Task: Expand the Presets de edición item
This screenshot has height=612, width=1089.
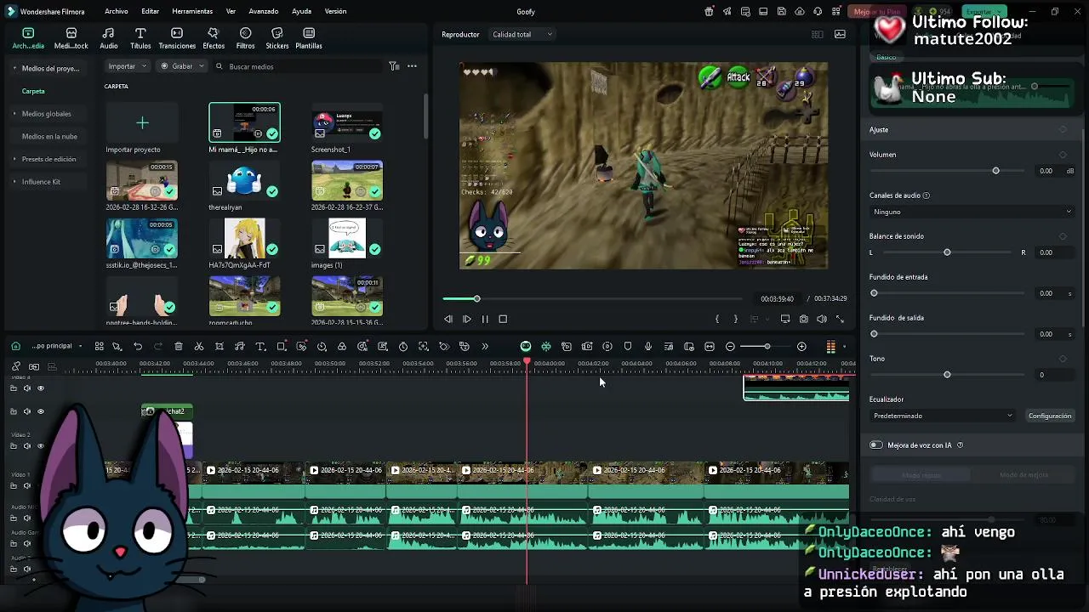Action: pyautogui.click(x=14, y=159)
